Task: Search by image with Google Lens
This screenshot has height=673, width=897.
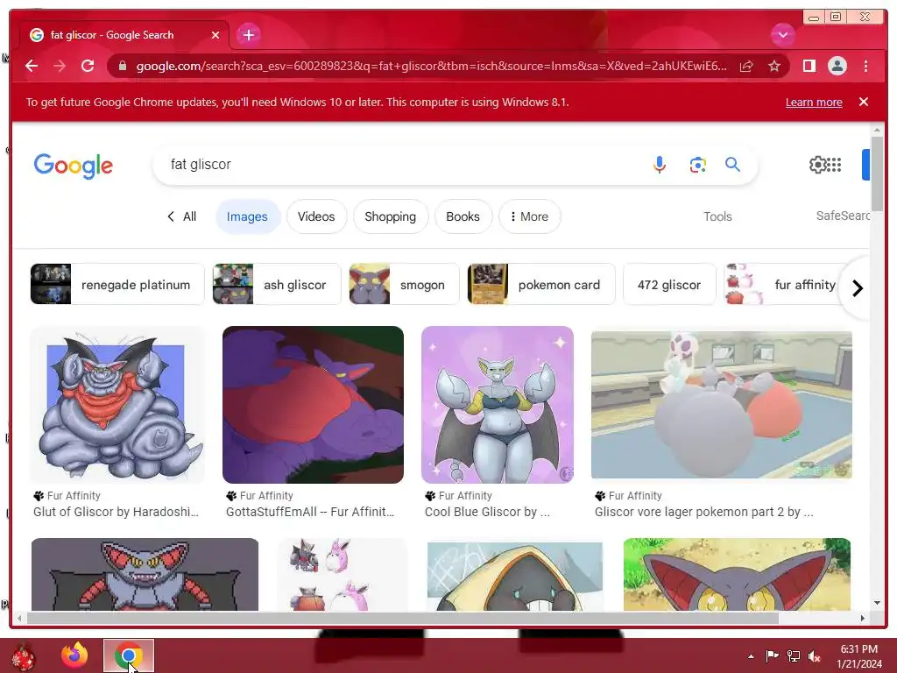Action: pos(697,165)
